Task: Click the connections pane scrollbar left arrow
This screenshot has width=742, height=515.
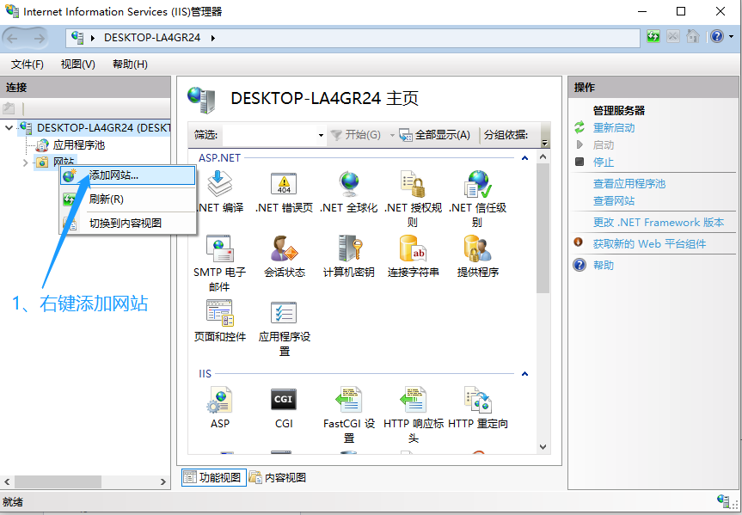Action: click(x=7, y=481)
